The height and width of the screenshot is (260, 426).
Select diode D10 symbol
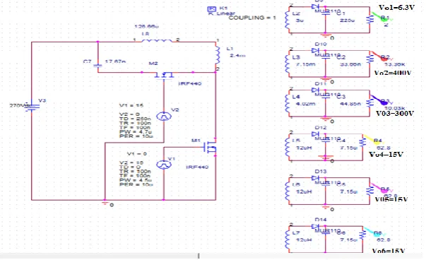click(x=315, y=51)
